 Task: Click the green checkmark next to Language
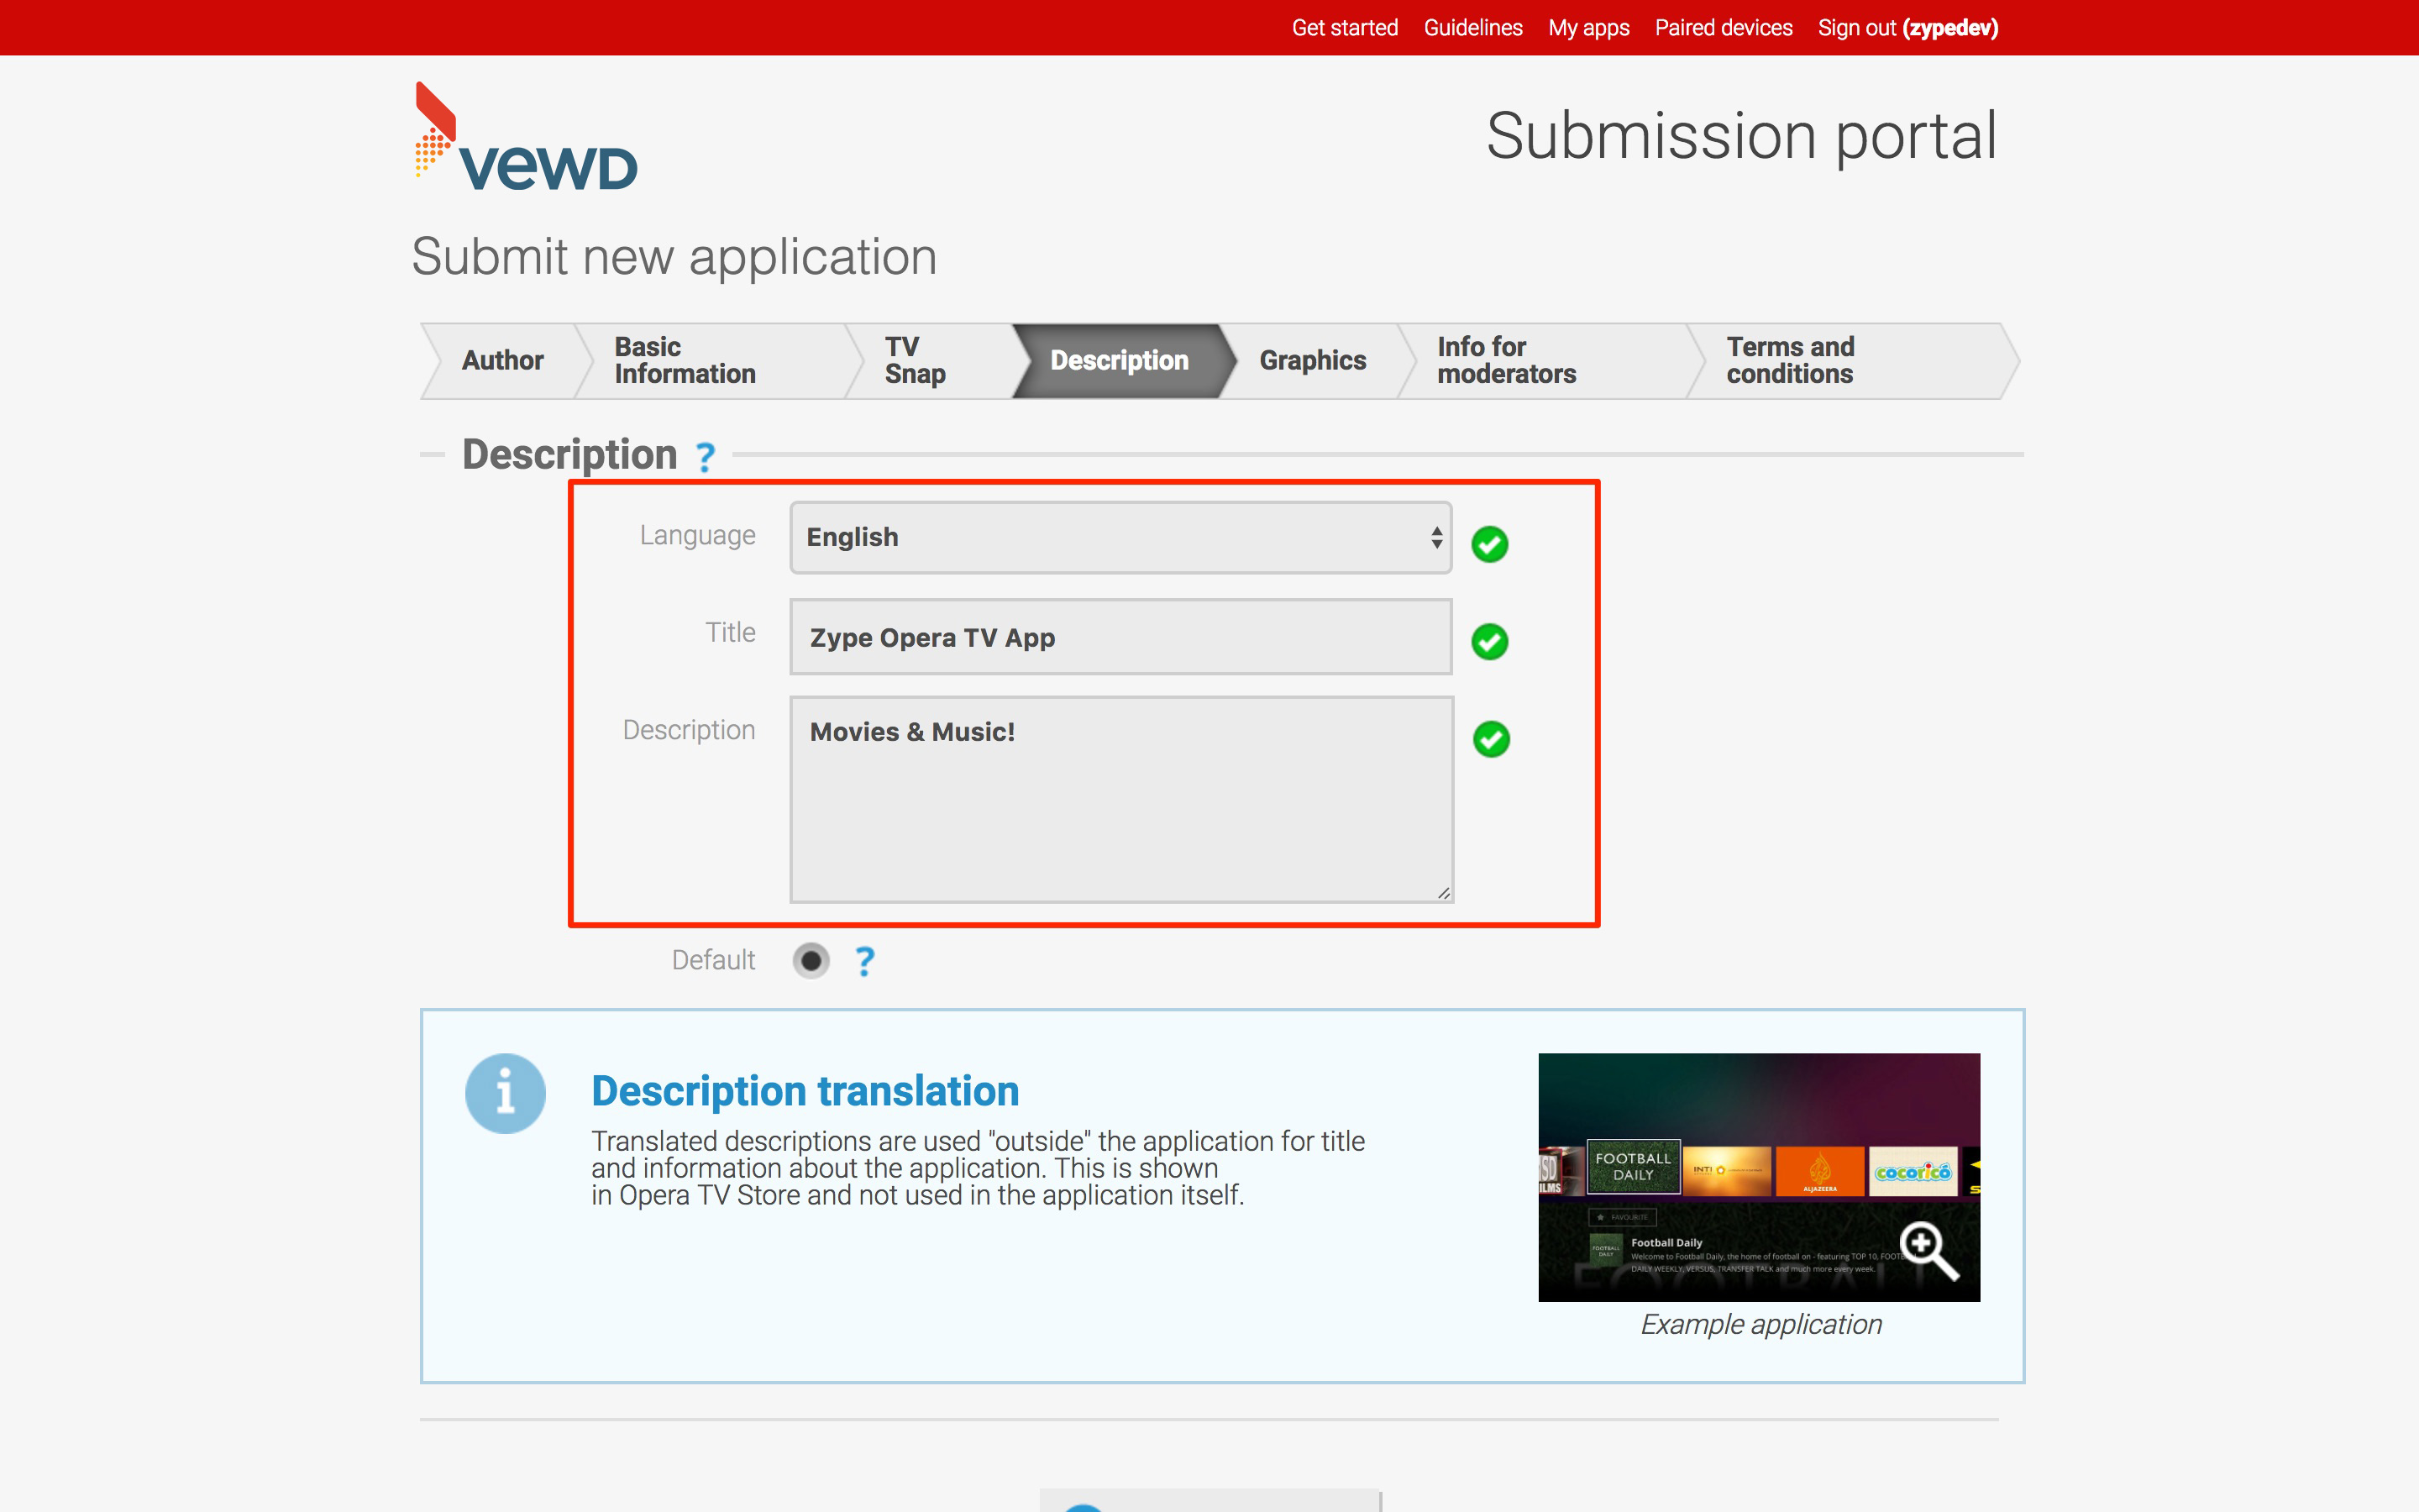pyautogui.click(x=1489, y=544)
